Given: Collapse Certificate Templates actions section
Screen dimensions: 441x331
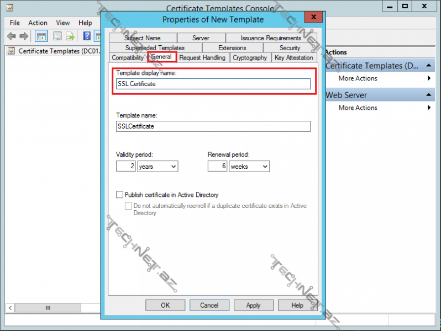Looking at the screenshot, I should click(x=430, y=66).
